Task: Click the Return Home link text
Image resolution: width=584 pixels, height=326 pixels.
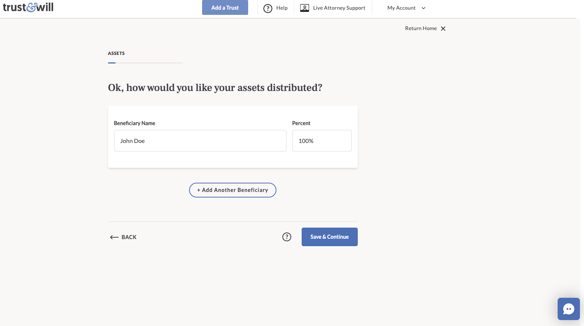Action: pos(421,28)
